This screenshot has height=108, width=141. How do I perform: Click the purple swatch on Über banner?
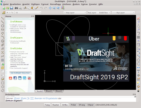click(x=74, y=38)
